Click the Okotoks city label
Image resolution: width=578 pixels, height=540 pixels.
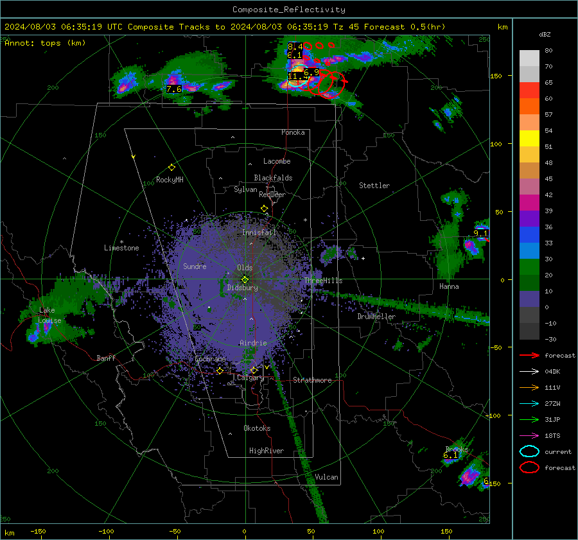tap(257, 428)
